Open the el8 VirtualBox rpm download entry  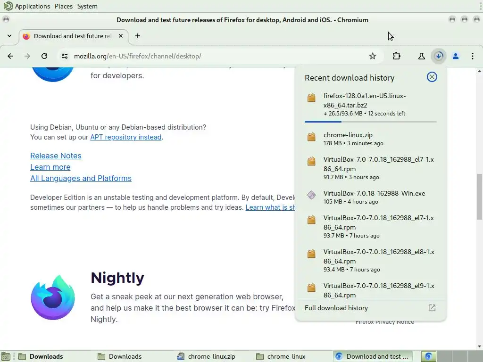point(371,260)
